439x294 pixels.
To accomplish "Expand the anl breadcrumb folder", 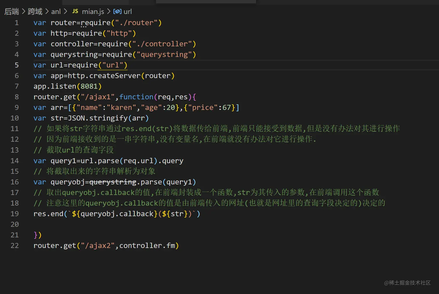I will point(56,12).
